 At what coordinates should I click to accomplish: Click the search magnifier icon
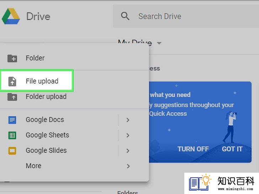click(125, 16)
